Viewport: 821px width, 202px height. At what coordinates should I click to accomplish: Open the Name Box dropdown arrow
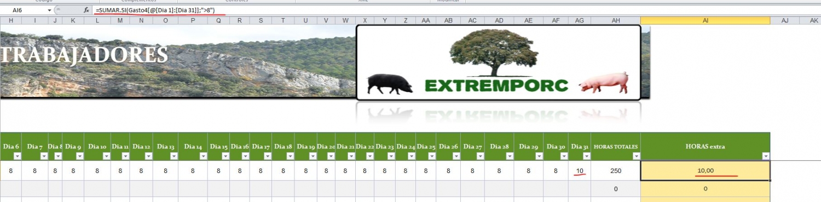pyautogui.click(x=50, y=10)
